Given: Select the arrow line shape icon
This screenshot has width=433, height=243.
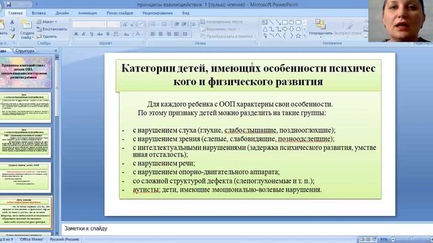Looking at the screenshot, I should click(x=278, y=22).
